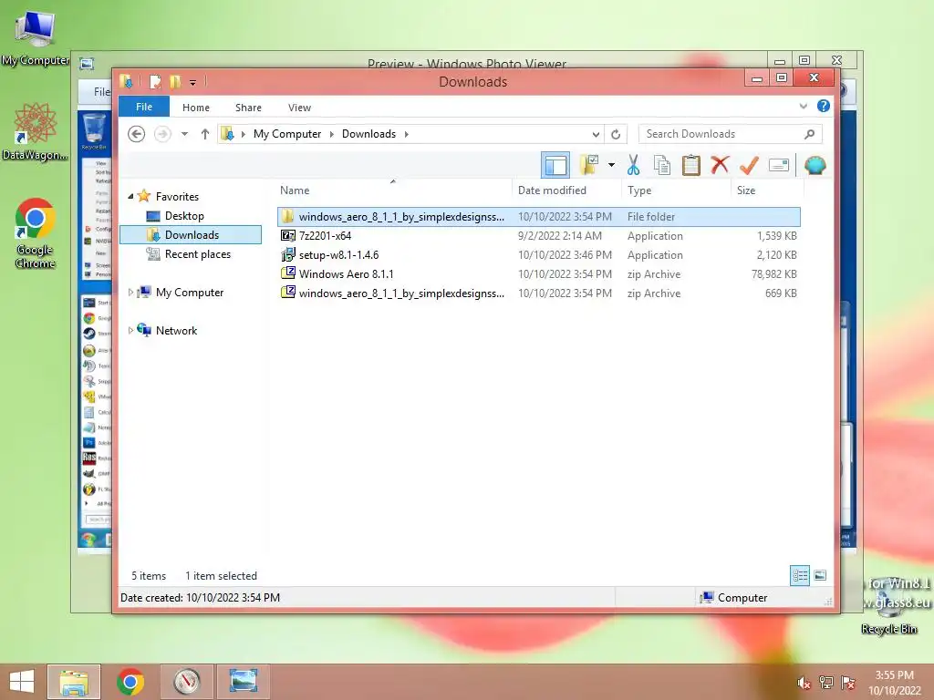Open the DataWagon desktop shortcut

(35, 132)
